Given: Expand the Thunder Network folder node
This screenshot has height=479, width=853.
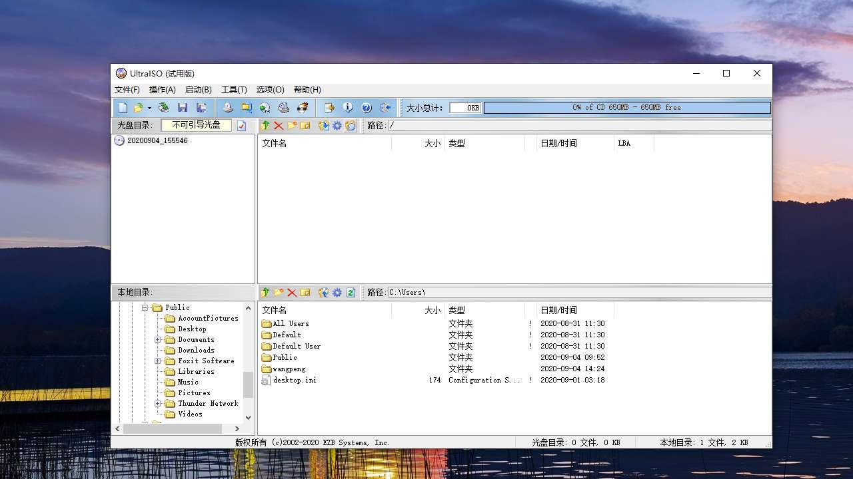Looking at the screenshot, I should (x=158, y=403).
